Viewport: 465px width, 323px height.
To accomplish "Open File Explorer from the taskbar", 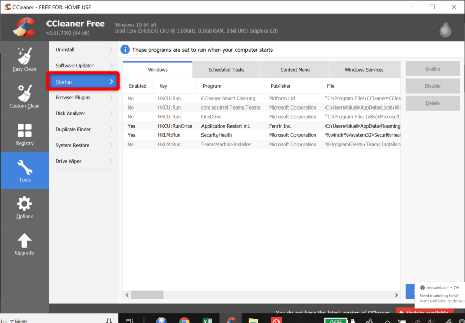I will (253, 320).
